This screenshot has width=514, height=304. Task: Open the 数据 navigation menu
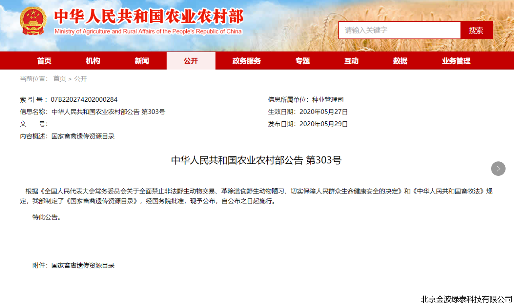(x=400, y=60)
